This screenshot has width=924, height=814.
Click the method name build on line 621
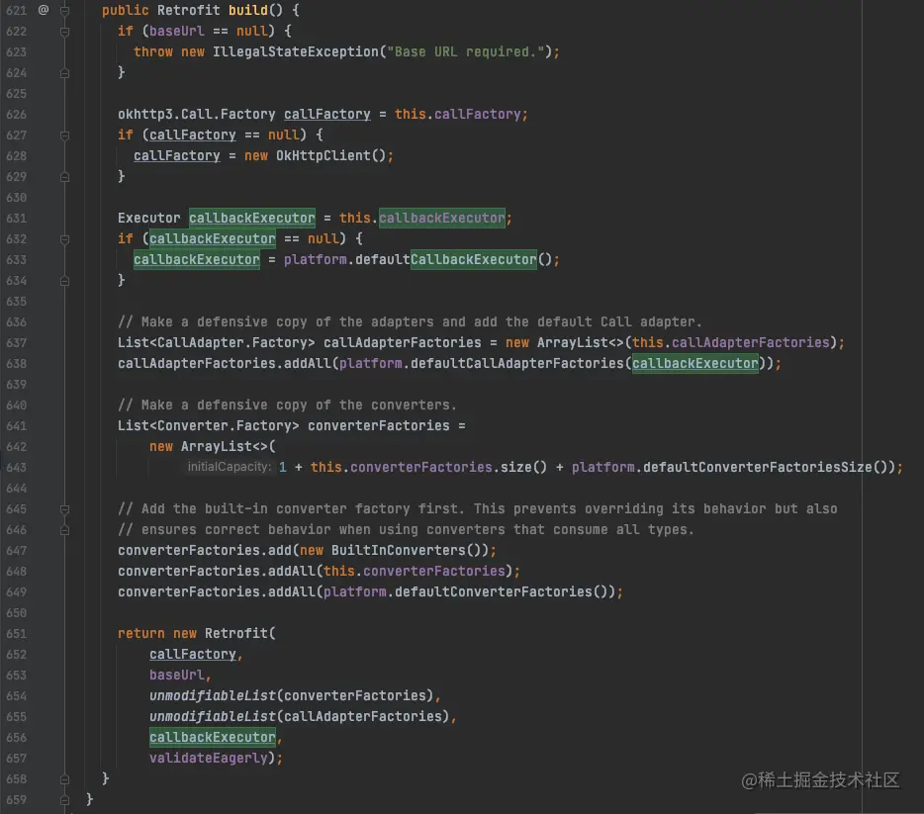[x=248, y=10]
